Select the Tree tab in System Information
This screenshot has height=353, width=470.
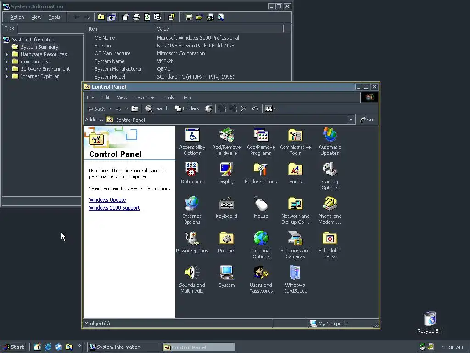[10, 28]
